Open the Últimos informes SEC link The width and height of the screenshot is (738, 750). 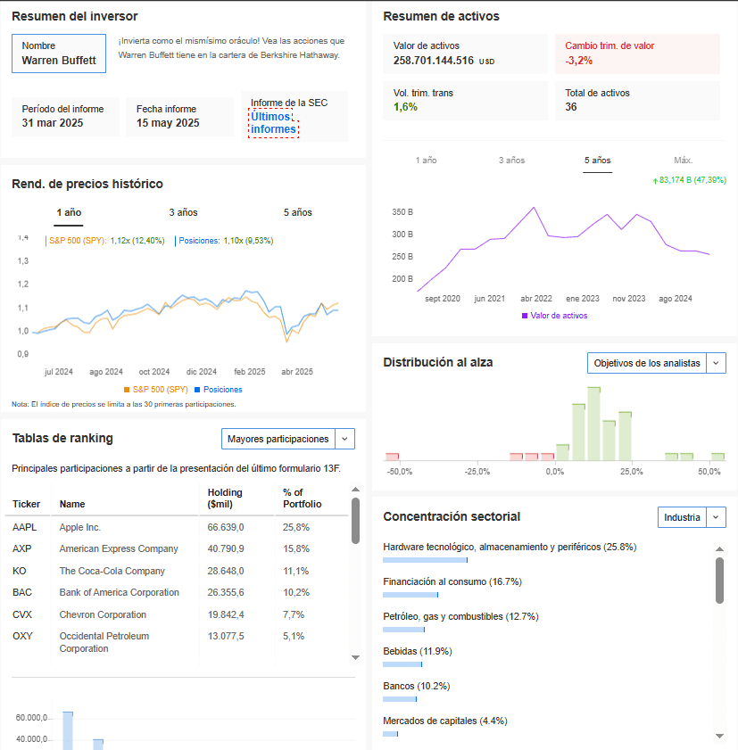(x=273, y=123)
